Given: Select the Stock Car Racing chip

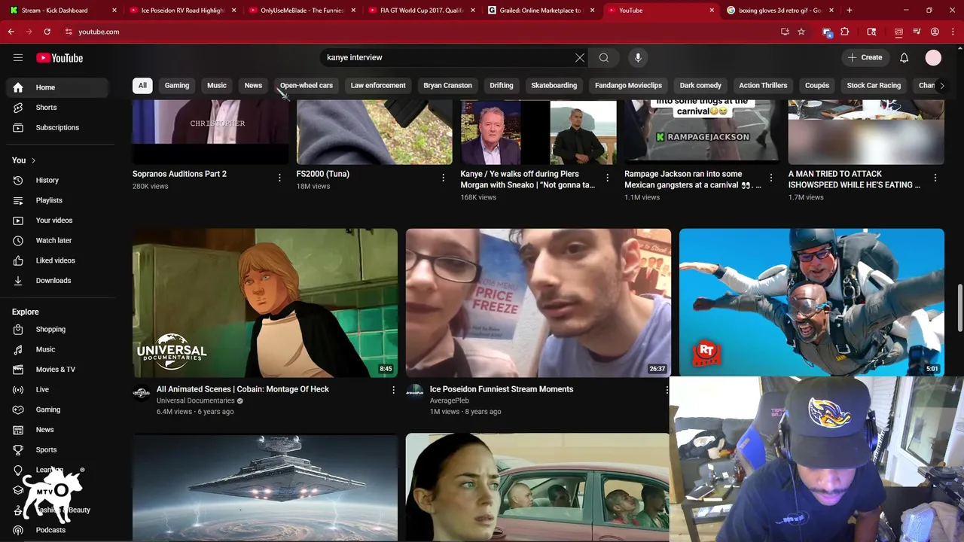Looking at the screenshot, I should 874,86.
